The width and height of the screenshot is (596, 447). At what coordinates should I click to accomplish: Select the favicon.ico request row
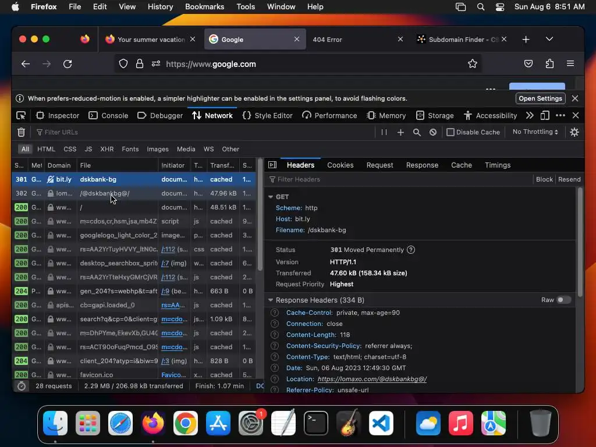click(134, 374)
